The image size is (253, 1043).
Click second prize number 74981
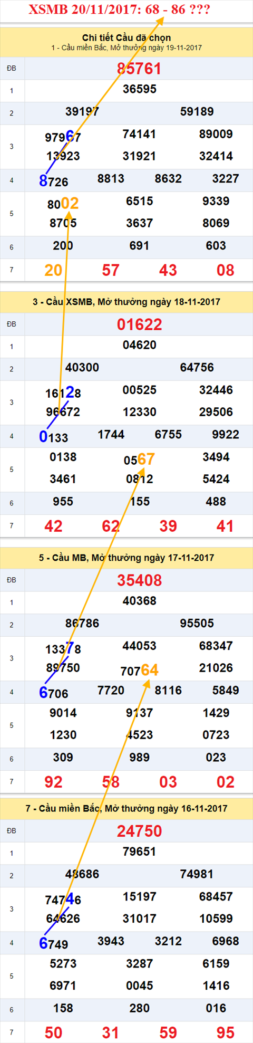(197, 874)
